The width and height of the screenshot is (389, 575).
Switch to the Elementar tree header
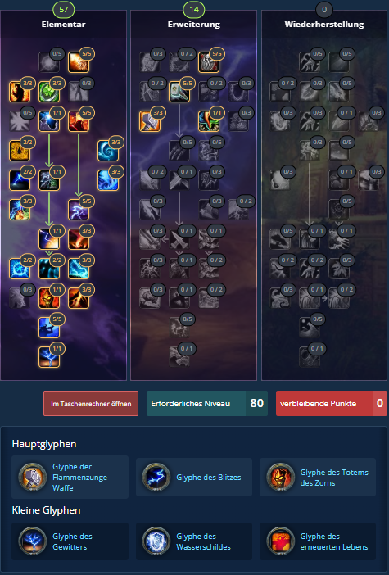pos(63,25)
